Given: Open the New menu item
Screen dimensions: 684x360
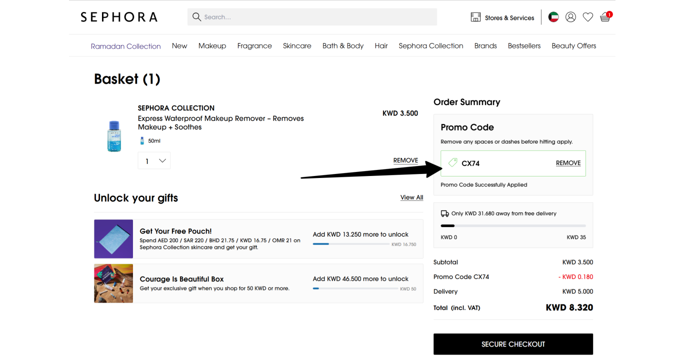Looking at the screenshot, I should point(179,45).
